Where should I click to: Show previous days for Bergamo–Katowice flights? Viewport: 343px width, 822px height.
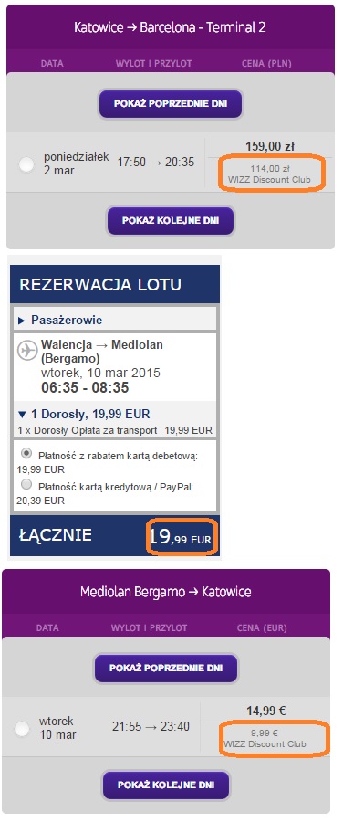tap(165, 669)
